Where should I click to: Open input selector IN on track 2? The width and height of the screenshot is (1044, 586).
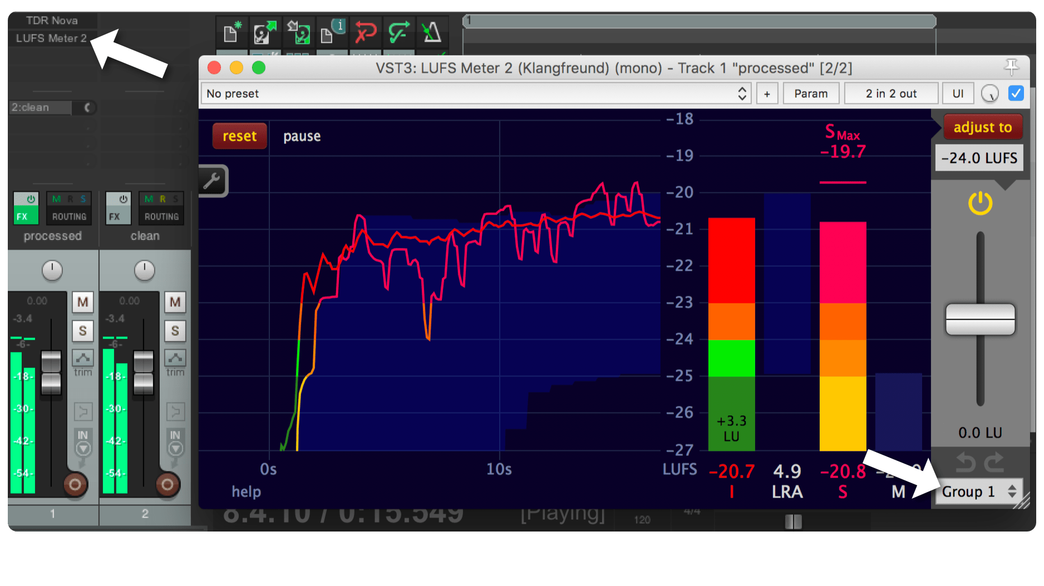click(175, 442)
